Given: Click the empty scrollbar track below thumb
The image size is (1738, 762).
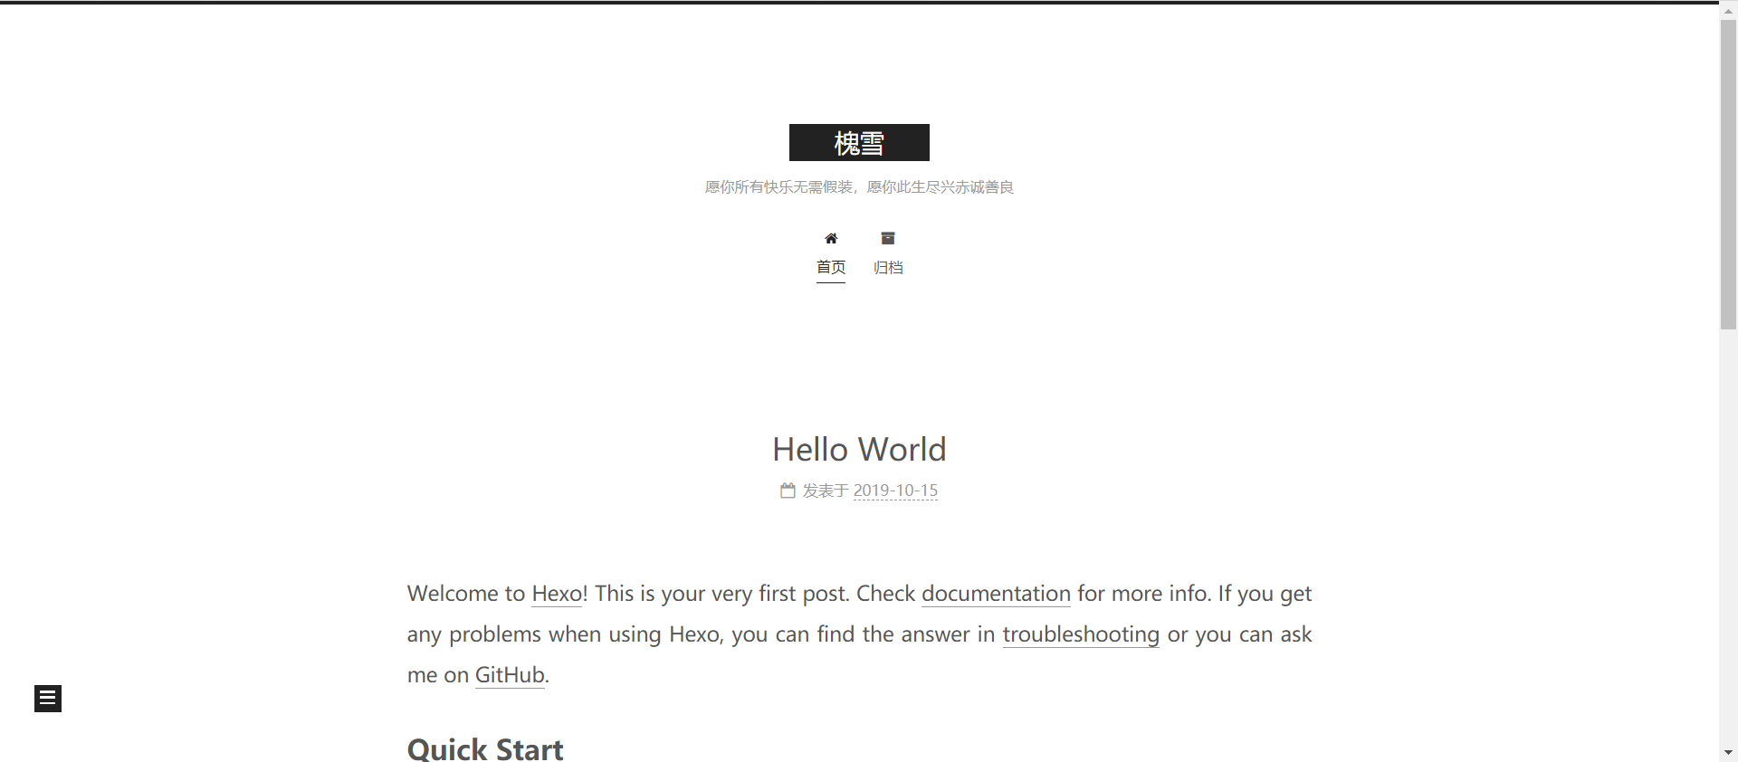Looking at the screenshot, I should pyautogui.click(x=1728, y=543).
